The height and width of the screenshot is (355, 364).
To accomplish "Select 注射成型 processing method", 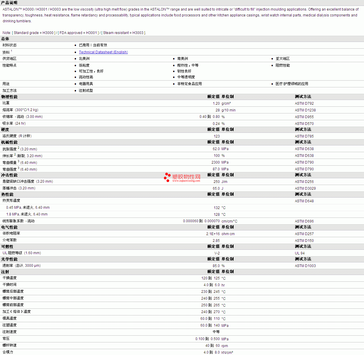I will (86, 91).
